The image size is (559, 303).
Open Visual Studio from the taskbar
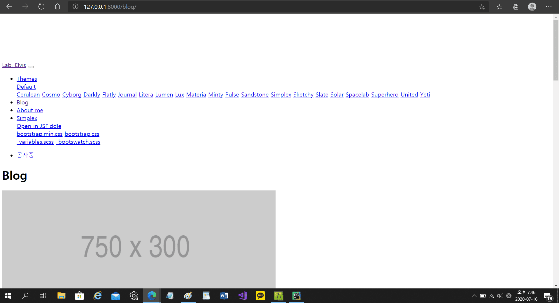(x=242, y=296)
